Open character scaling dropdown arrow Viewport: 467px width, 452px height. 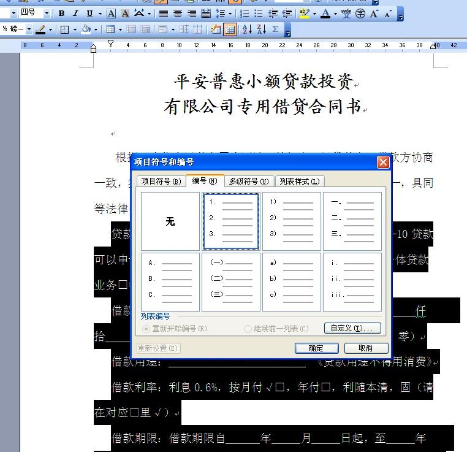[x=149, y=13]
